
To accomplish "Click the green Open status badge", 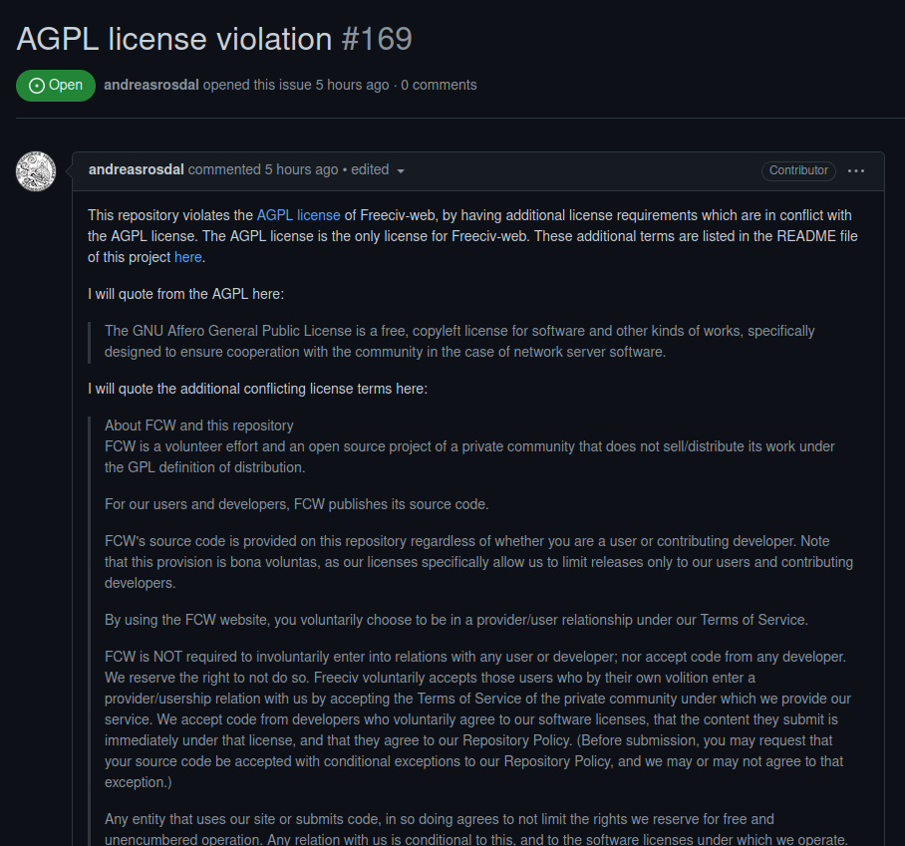I will click(x=56, y=85).
